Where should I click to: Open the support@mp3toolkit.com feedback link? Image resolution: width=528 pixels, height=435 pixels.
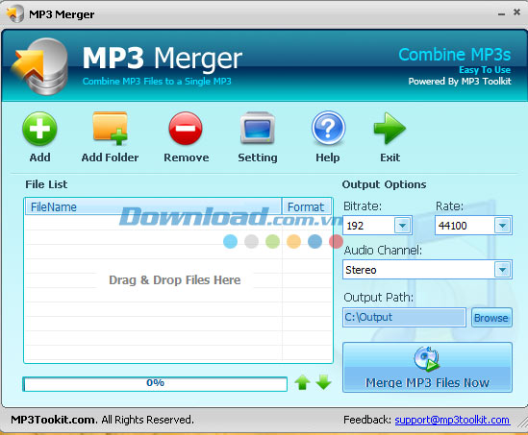coord(452,420)
